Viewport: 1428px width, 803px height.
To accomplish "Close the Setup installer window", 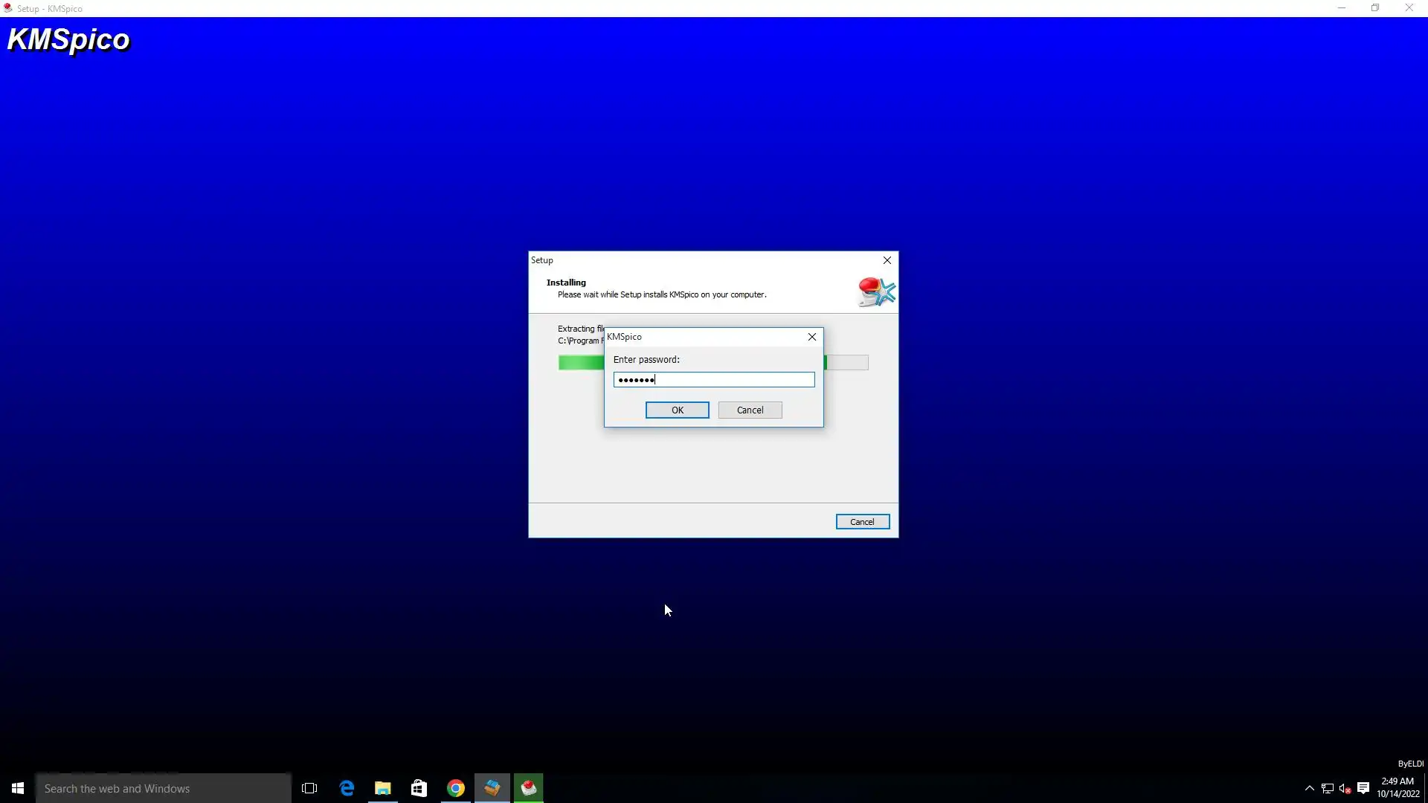I will point(887,260).
